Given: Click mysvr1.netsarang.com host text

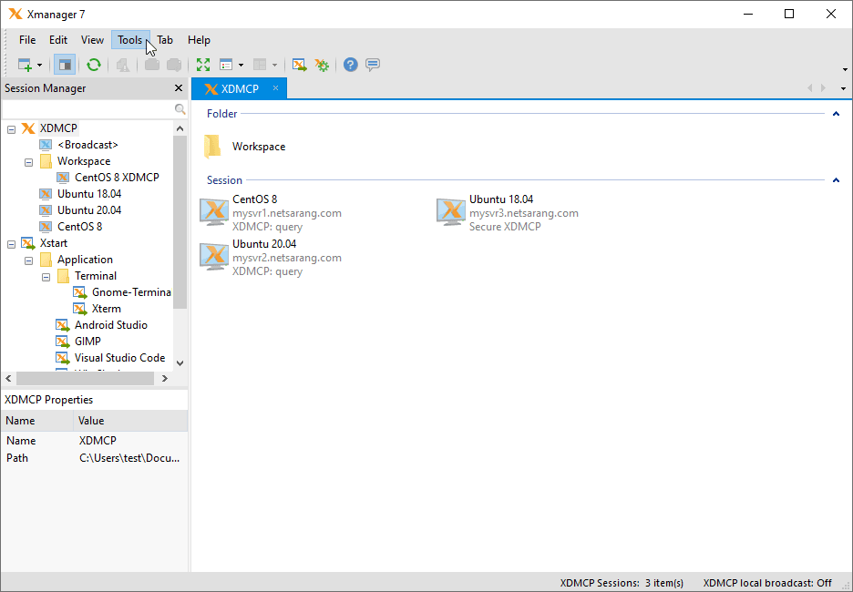Looking at the screenshot, I should point(287,213).
